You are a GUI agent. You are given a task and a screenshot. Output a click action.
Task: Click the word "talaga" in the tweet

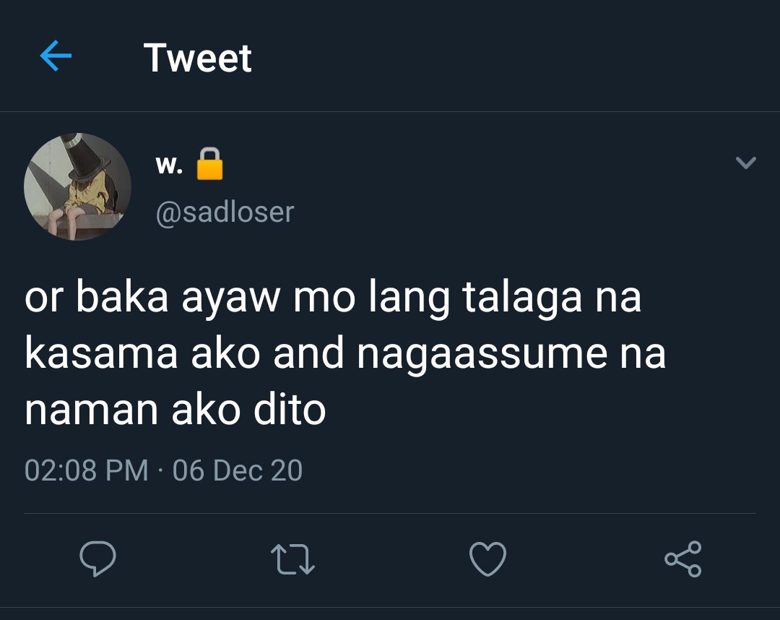coord(522,298)
